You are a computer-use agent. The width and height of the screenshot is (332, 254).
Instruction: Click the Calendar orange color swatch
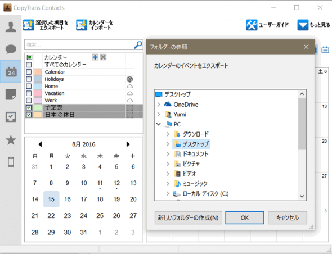click(x=38, y=72)
